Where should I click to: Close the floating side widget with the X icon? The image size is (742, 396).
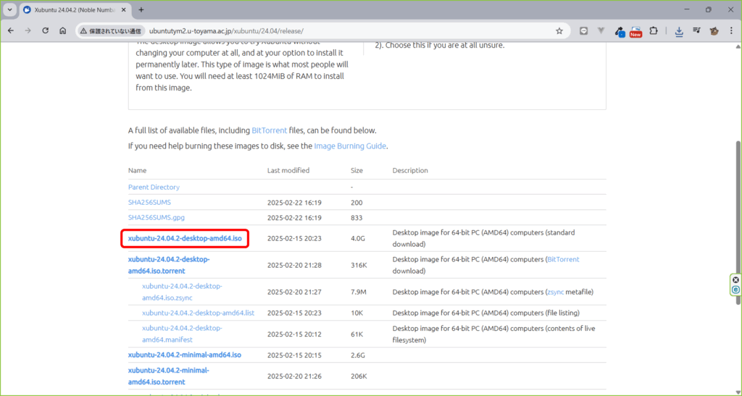coord(735,280)
